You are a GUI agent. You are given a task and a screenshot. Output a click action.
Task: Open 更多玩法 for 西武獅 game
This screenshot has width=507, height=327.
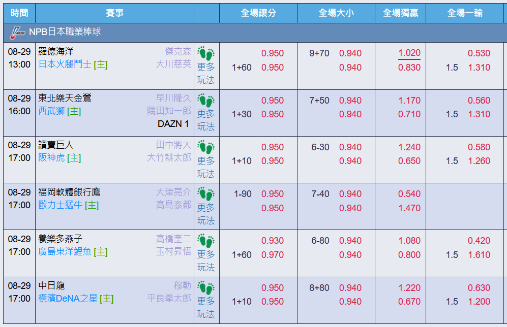coord(206,120)
